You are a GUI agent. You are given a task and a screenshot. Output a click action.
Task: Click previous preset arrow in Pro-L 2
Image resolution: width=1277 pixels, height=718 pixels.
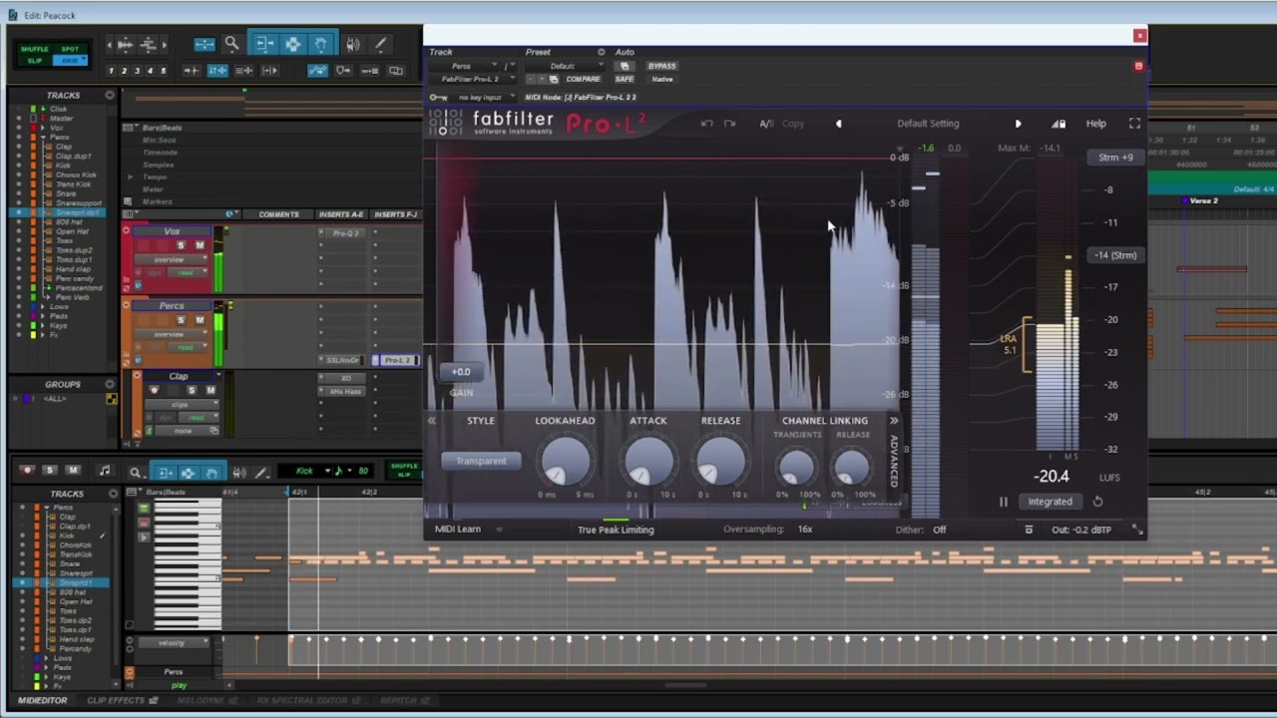[838, 124]
